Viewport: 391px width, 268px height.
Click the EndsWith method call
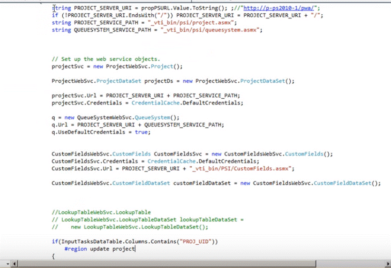pos(141,15)
